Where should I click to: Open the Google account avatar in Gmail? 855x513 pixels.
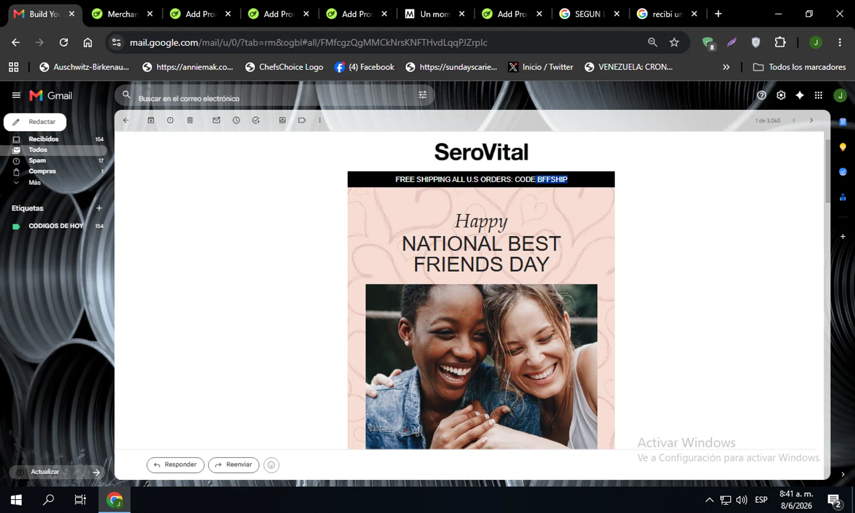click(840, 95)
